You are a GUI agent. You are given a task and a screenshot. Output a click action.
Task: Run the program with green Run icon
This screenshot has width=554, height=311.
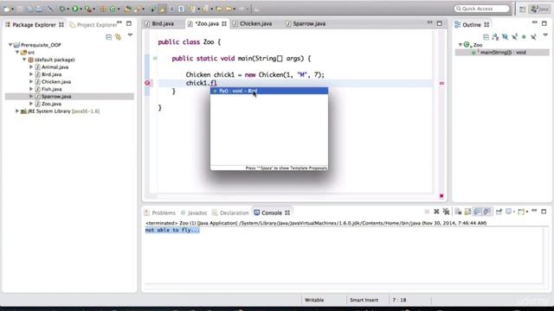point(75,9)
